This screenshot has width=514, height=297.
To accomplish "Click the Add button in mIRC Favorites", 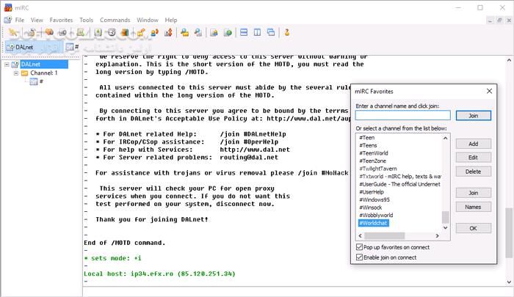I will [473, 144].
